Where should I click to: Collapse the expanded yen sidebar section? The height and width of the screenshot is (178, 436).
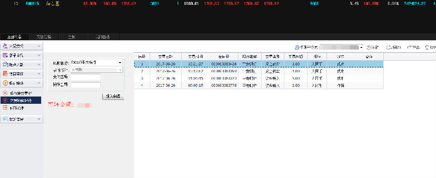point(39,83)
